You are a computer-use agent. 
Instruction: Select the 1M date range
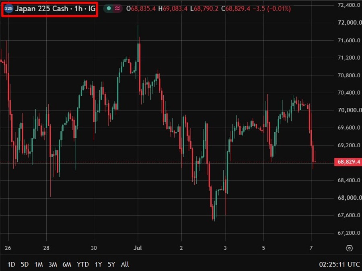[39, 264]
